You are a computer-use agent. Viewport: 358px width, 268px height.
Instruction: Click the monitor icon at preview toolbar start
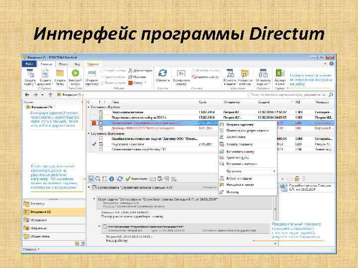(x=91, y=179)
